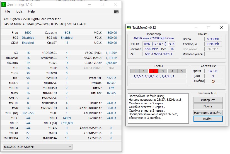Click the Выйти button in TestMem5

(208, 119)
